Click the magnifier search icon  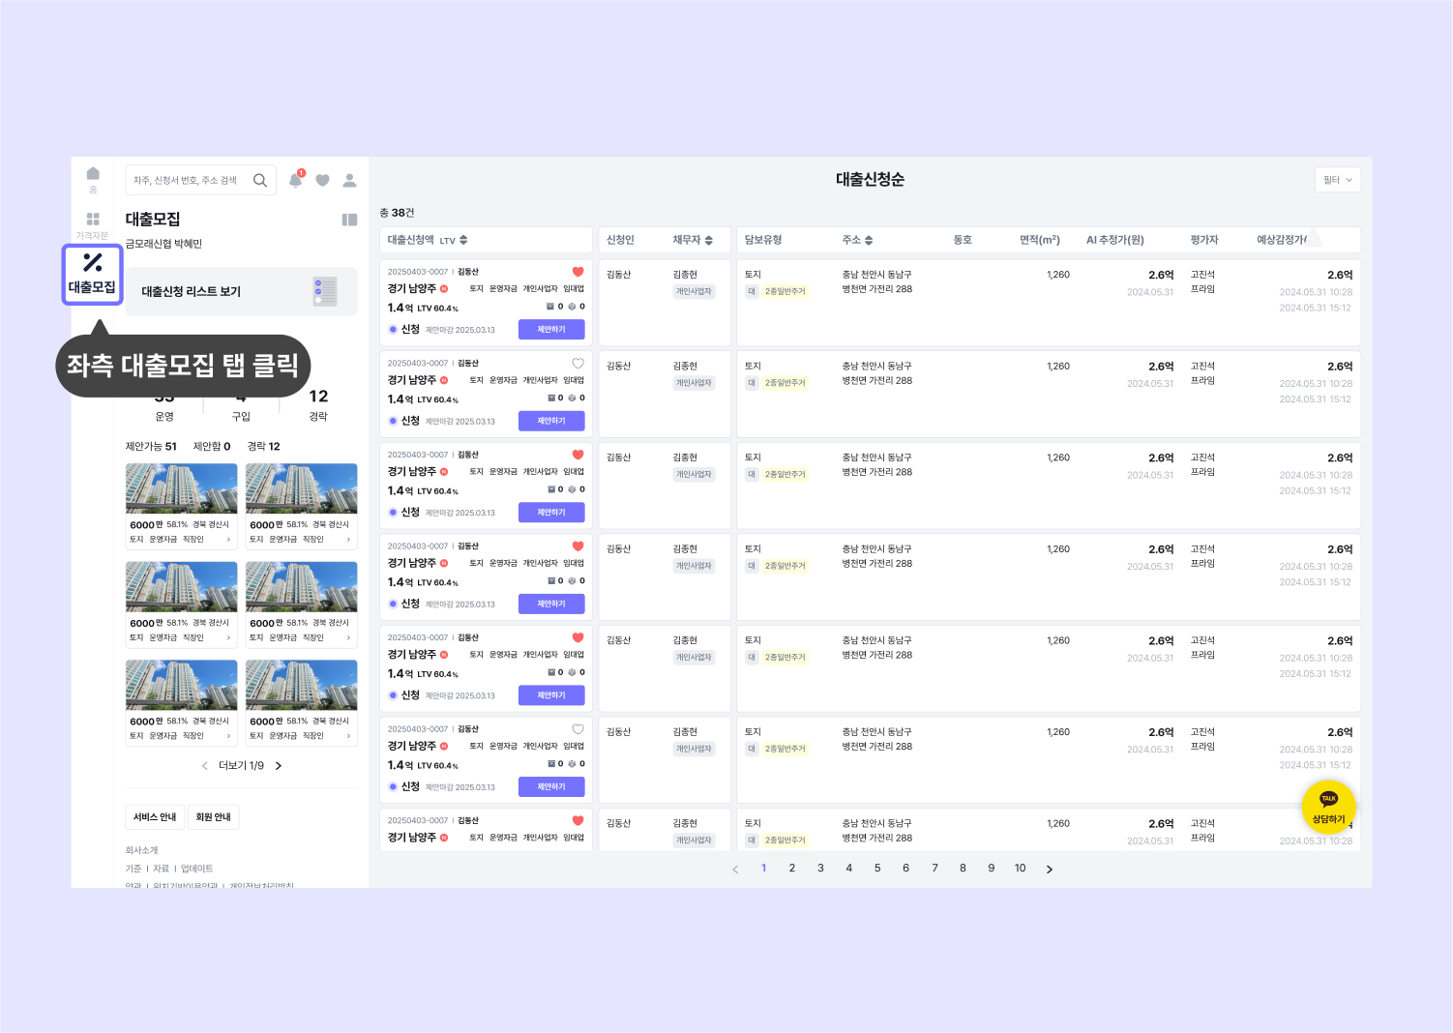point(260,180)
